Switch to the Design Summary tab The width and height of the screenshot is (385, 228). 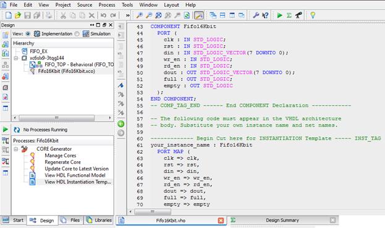coord(282,220)
